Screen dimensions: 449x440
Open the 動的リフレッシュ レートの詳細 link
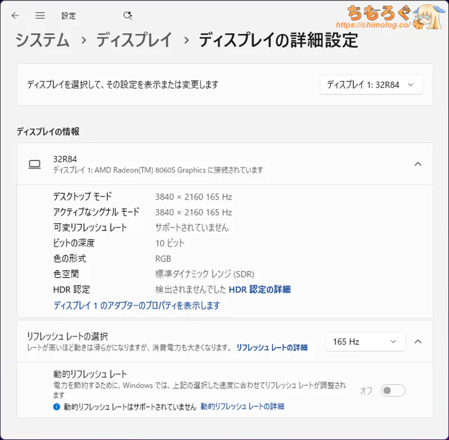coord(242,406)
